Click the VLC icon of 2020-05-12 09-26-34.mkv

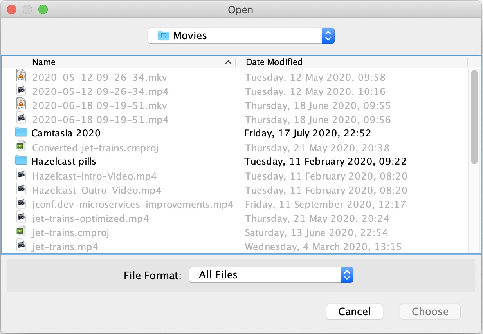pos(21,77)
